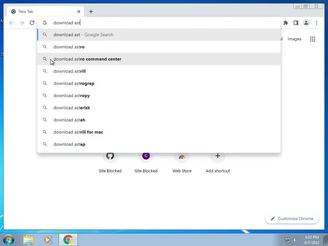Screen dimensions: 328x246
Task: Click the Google G icon in address bar
Action: [x=45, y=23]
